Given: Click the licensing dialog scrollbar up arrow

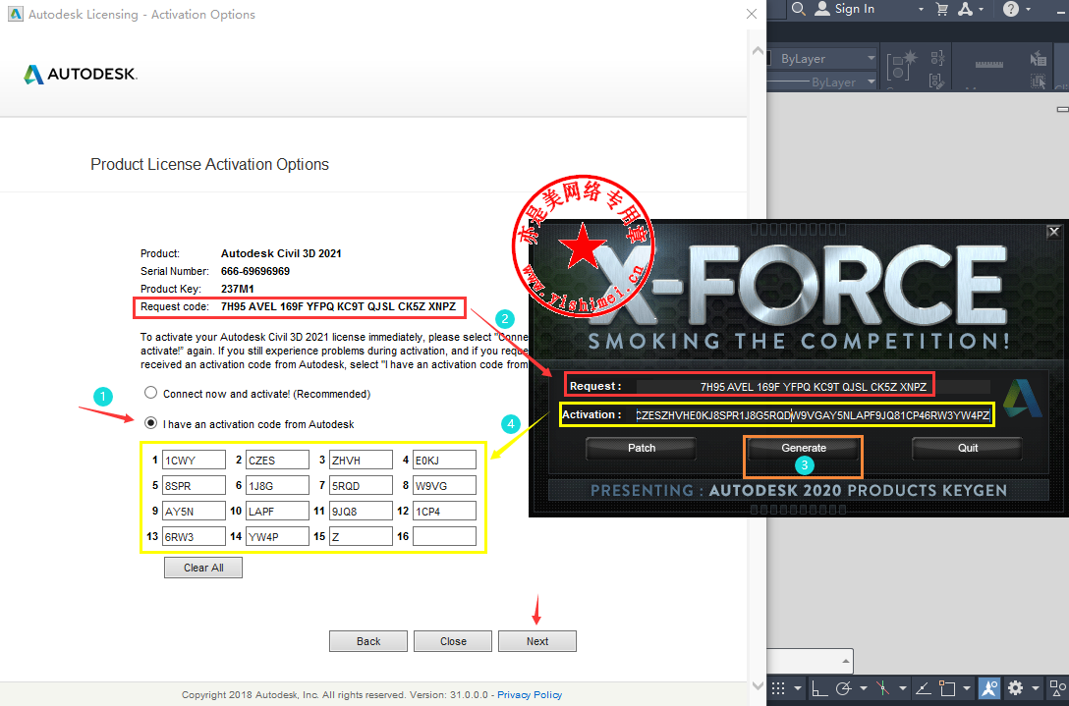Looking at the screenshot, I should [757, 51].
